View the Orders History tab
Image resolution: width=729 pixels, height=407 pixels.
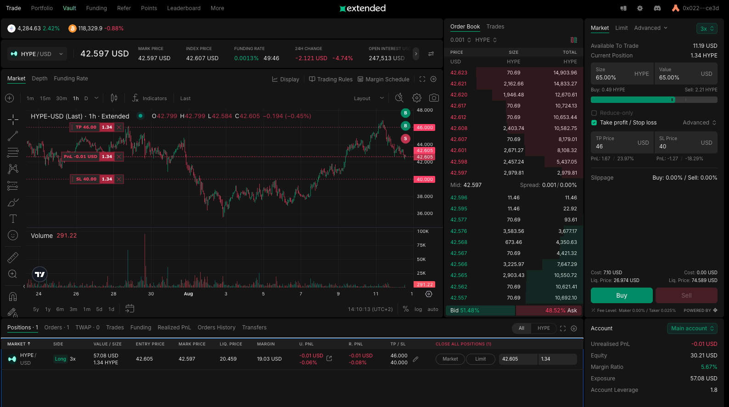(216, 328)
